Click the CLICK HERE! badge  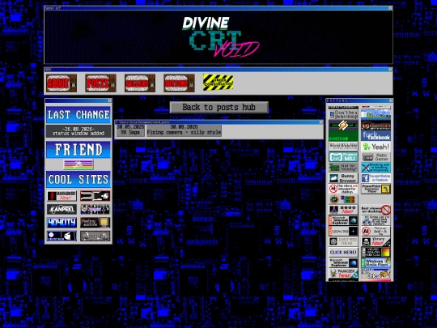pyautogui.click(x=343, y=252)
